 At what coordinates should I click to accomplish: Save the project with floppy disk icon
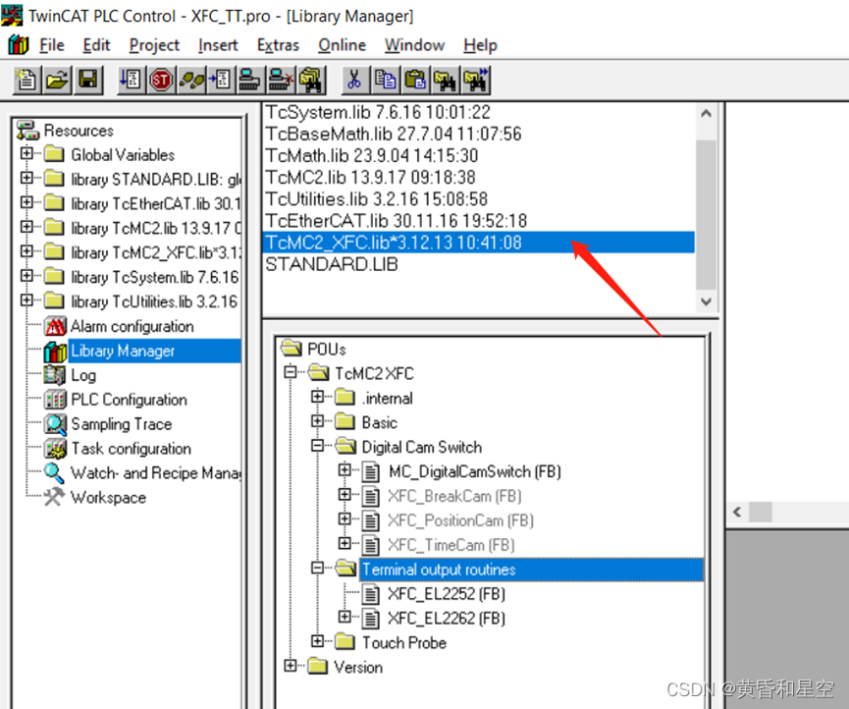click(x=88, y=81)
